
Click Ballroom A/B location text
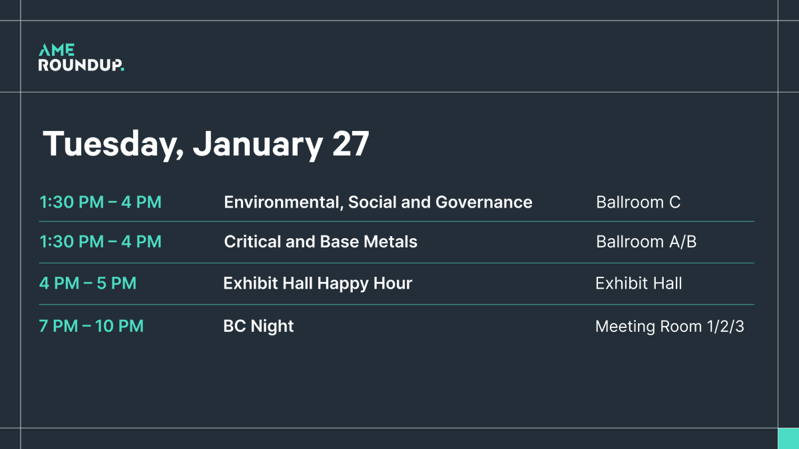point(646,241)
